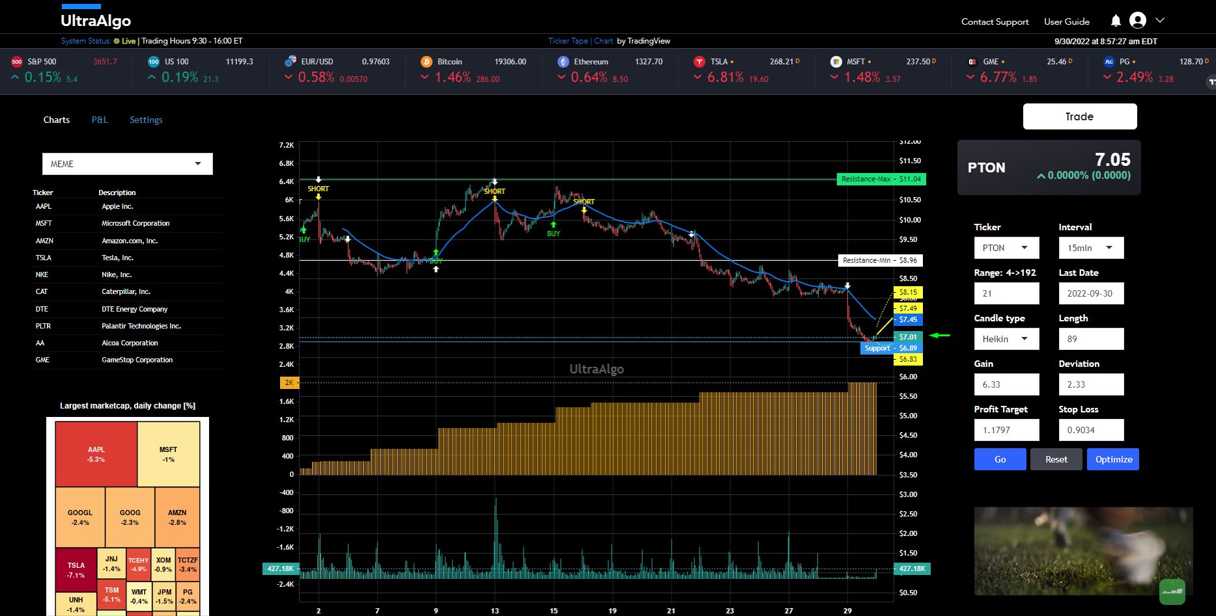Select AAPL Apple Inc. row
The image size is (1216, 616).
click(x=128, y=207)
